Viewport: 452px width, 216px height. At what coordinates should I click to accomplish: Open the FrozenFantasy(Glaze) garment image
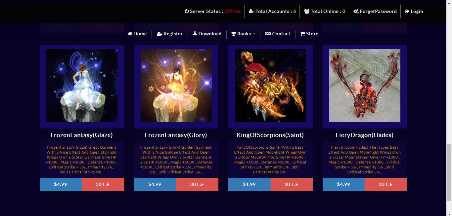coord(82,86)
